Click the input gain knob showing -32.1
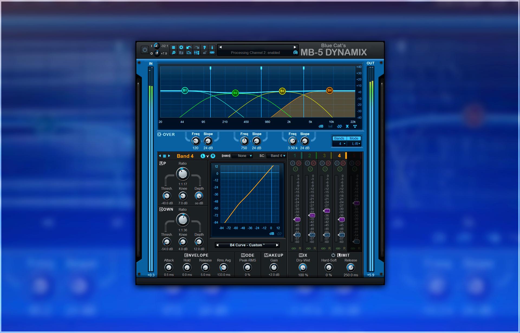This screenshot has height=333, width=520. tap(157, 46)
